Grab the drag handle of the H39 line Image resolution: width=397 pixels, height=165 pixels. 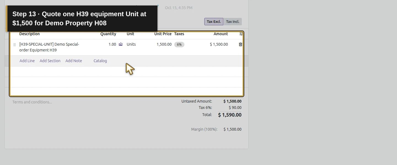pyautogui.click(x=15, y=45)
